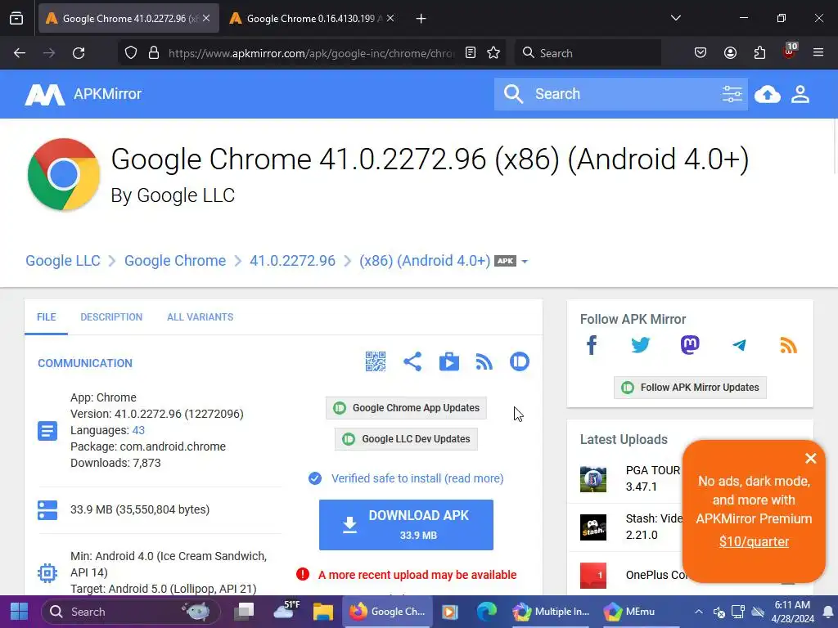Open the OnePlus app thumbnail in Latest Uploads
This screenshot has width=838, height=628.
tap(593, 575)
